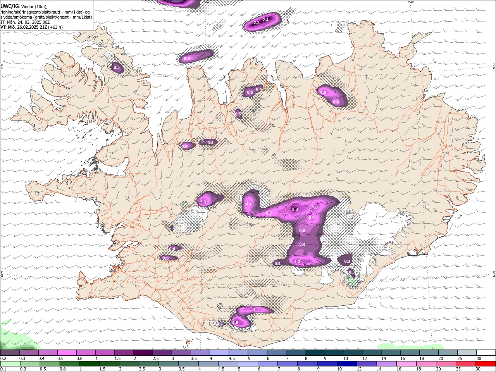Click the 1.1 label near the south coast
The image size is (496, 372).
tap(256, 310)
